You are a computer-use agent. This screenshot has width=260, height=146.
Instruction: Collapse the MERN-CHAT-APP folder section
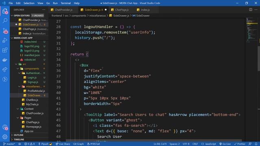click(12, 38)
